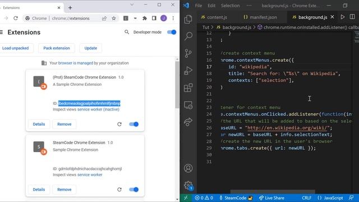Open the File menu in VS Code
The height and width of the screenshot is (202, 359).
coord(198,6)
